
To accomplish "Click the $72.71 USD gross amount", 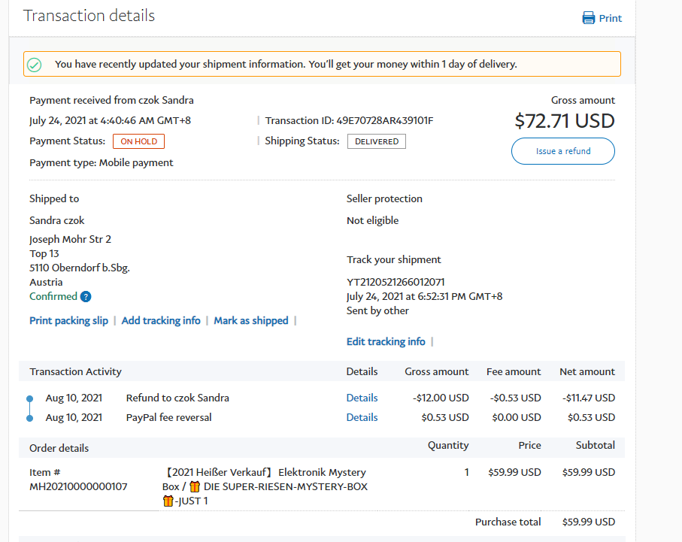I will click(564, 120).
